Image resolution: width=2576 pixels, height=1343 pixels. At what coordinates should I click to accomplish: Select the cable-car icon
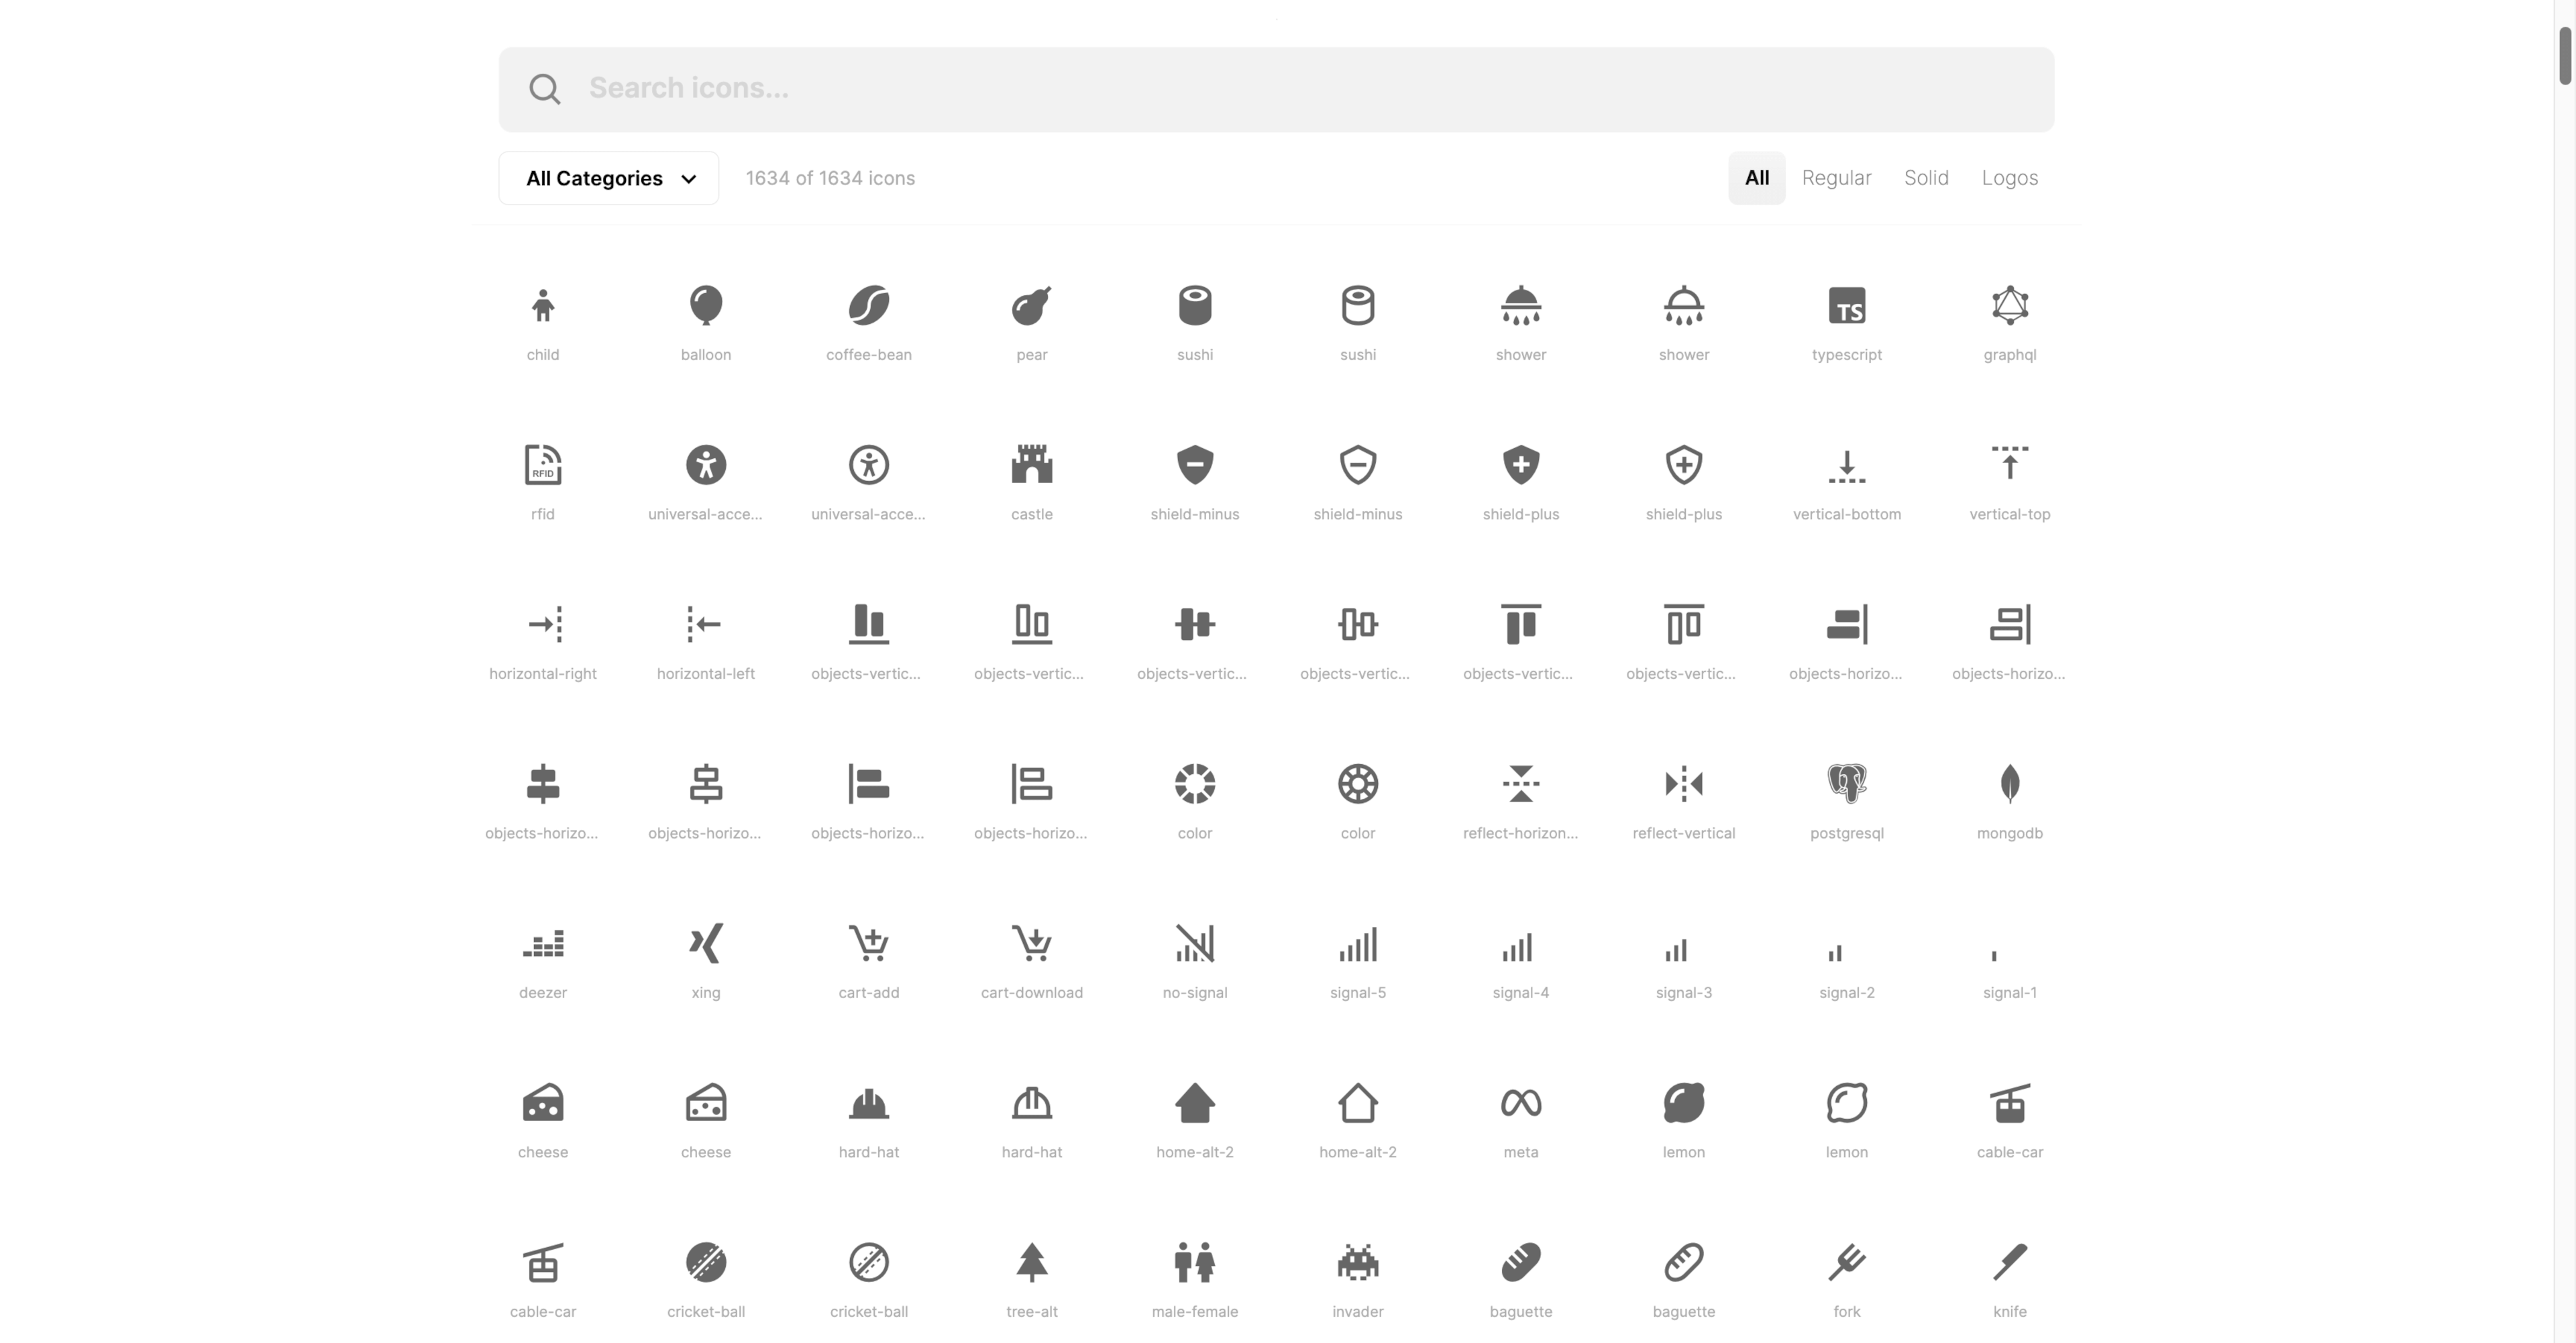2010,1103
